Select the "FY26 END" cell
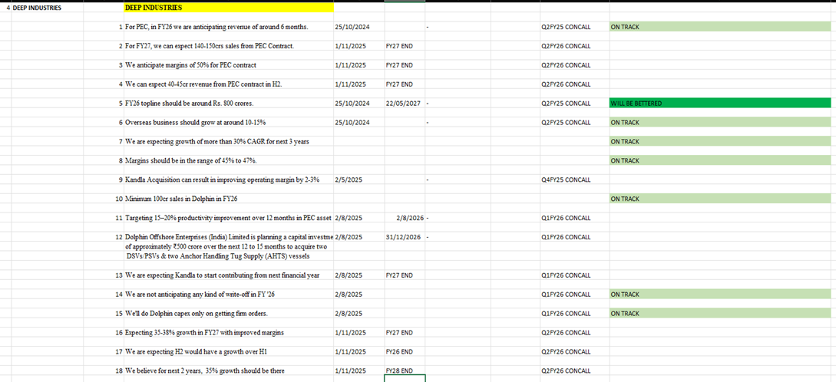 (x=400, y=352)
